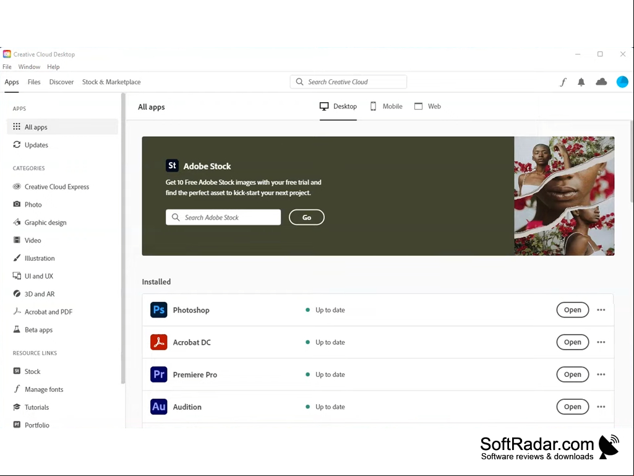Open the Window menu
This screenshot has height=476, width=634.
(x=29, y=67)
